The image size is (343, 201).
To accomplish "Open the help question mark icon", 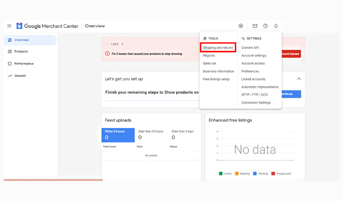I will tap(266, 26).
